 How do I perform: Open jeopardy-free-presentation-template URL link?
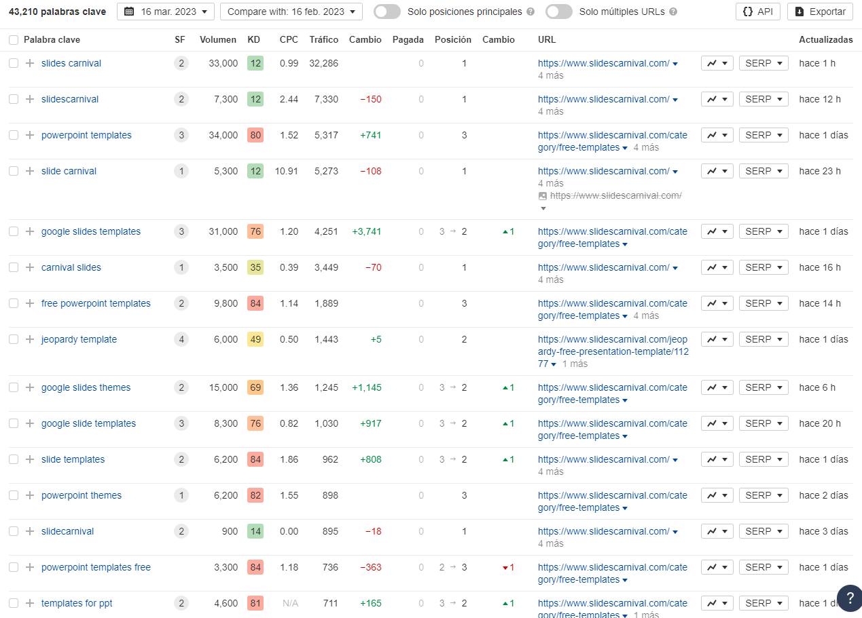coord(613,351)
